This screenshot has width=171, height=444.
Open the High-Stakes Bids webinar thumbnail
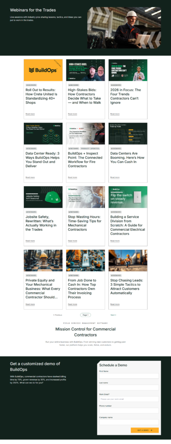tap(85, 70)
